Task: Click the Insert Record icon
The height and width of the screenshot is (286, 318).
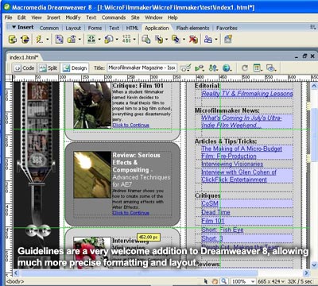Action: tap(159, 40)
